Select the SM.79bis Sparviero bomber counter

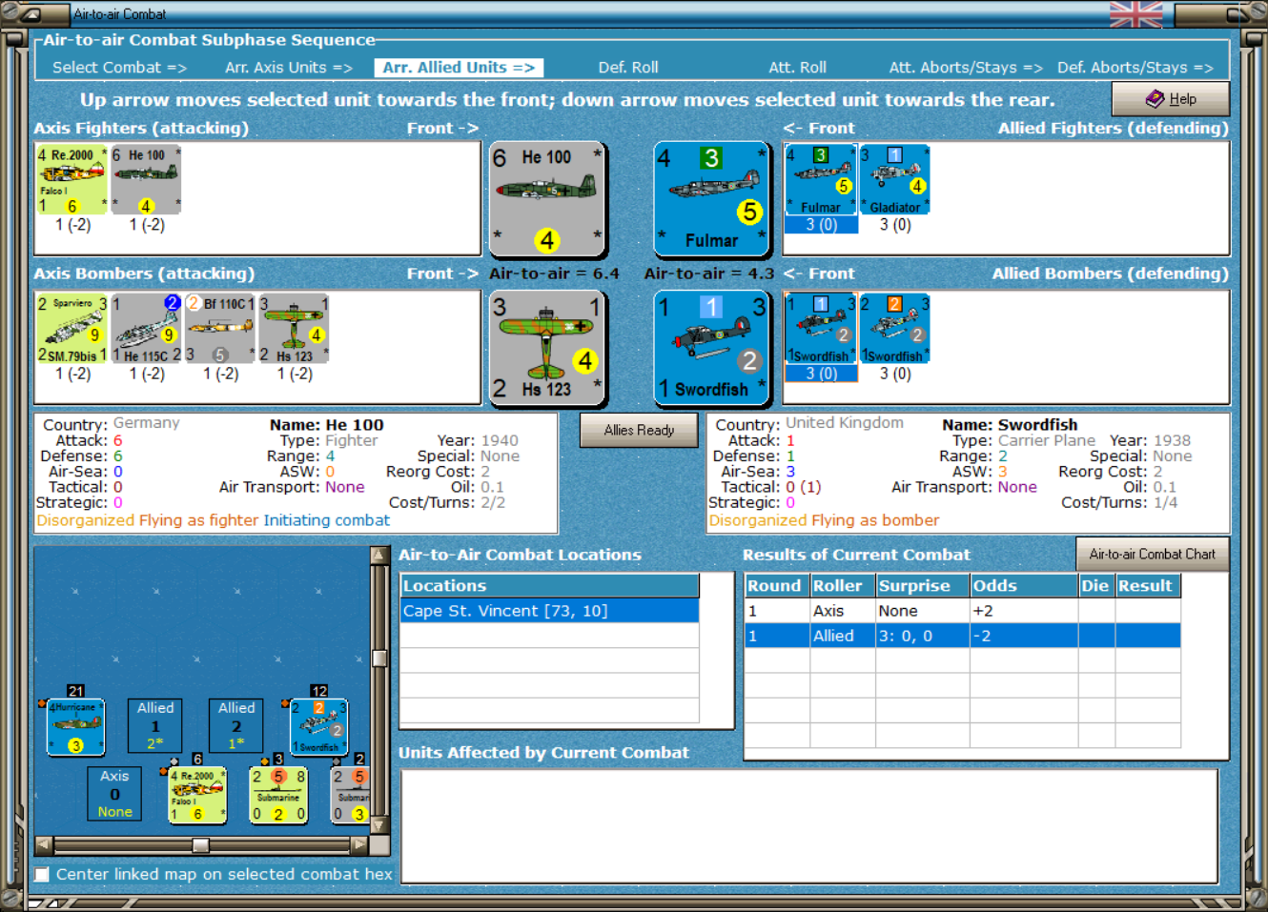point(72,329)
